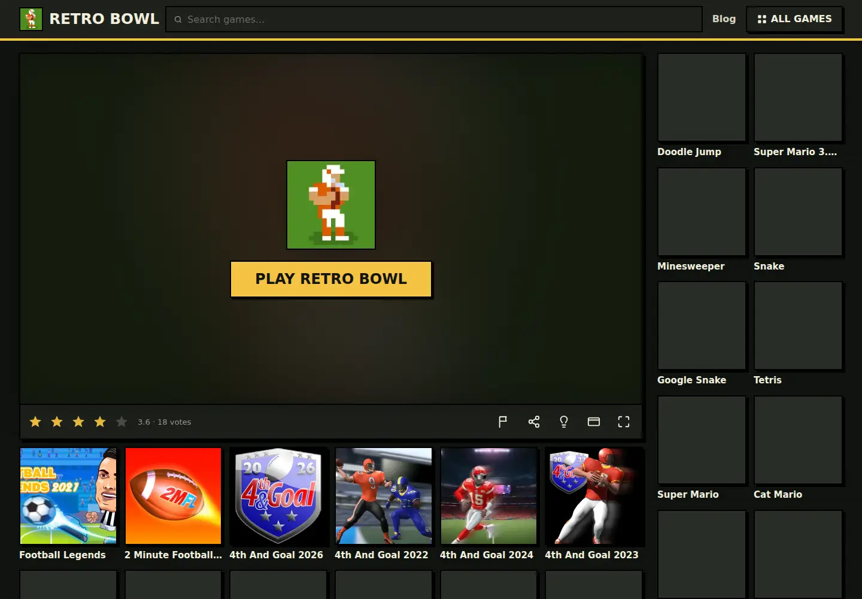862x599 pixels.
Task: Open the 4th And Goal 2026 thumbnail
Action: 278,496
